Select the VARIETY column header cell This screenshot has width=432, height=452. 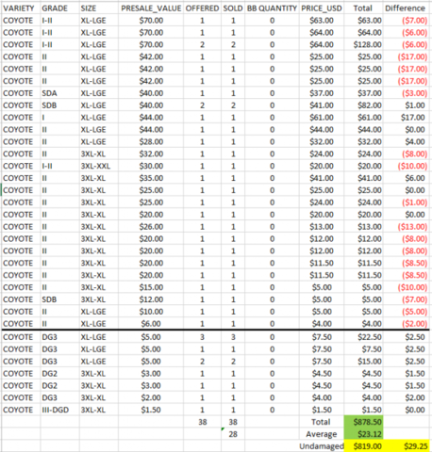point(21,8)
